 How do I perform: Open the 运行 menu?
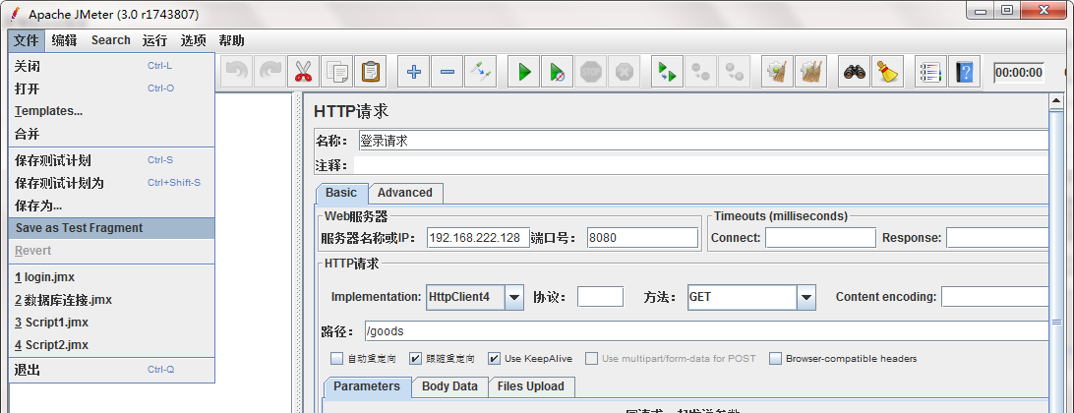[154, 40]
